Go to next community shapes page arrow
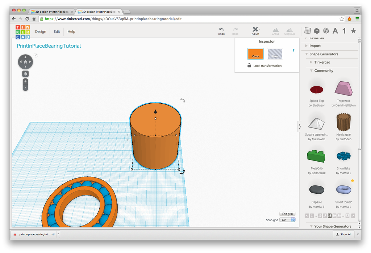Screen dimensions: 371x253 tap(353, 216)
